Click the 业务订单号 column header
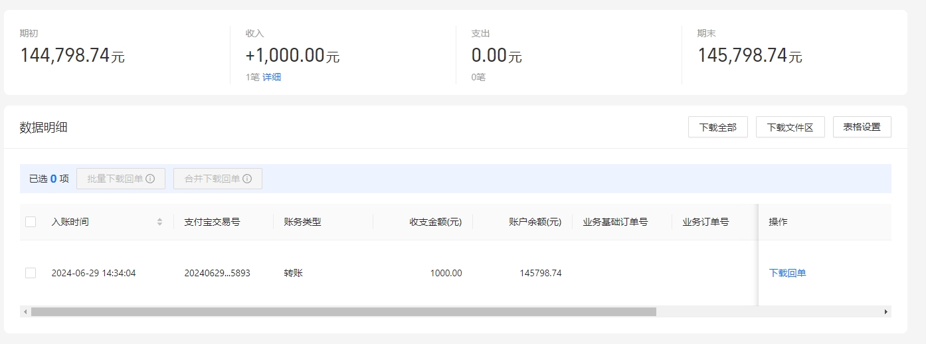The image size is (926, 344). pos(705,222)
